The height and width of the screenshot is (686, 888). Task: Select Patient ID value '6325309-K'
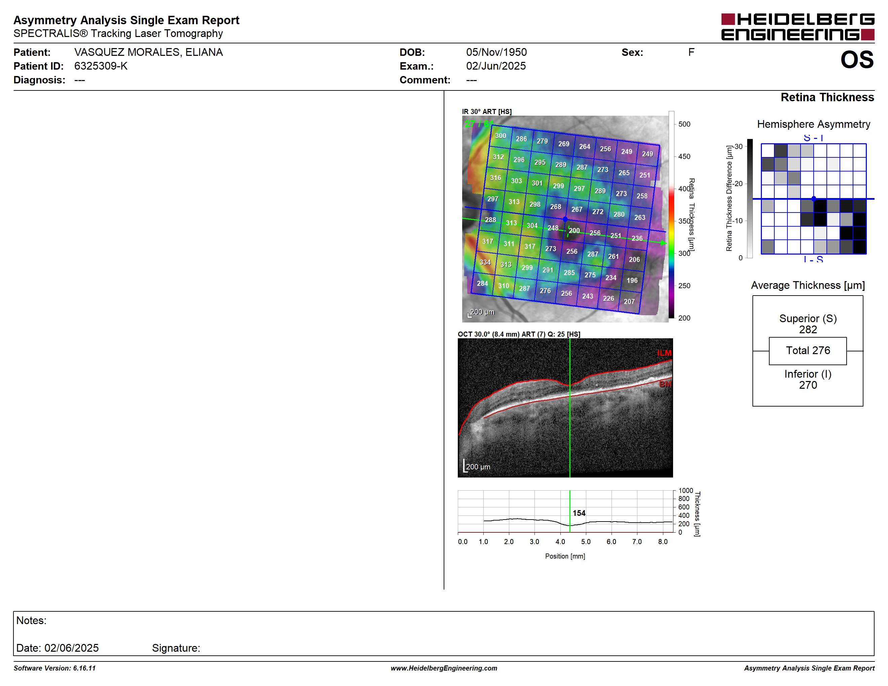click(101, 66)
